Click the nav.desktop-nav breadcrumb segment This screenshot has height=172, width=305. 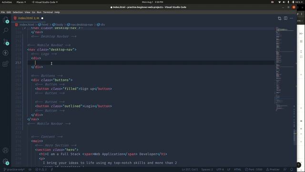click(x=80, y=24)
